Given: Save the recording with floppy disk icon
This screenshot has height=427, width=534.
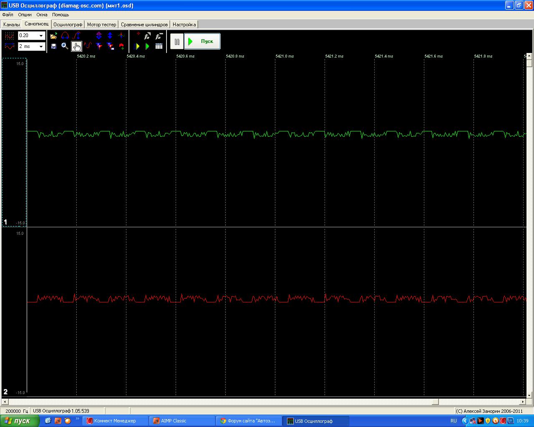Looking at the screenshot, I should click(53, 46).
